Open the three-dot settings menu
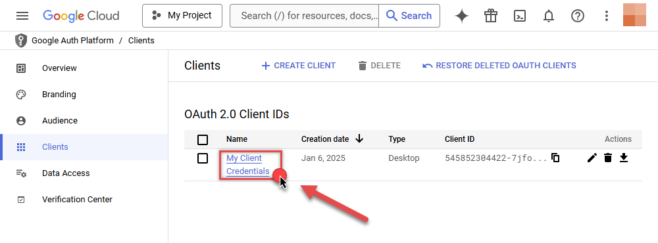658x243 pixels. point(606,16)
